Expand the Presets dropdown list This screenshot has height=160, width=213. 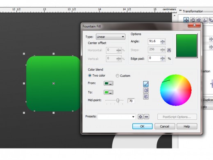(x=116, y=117)
